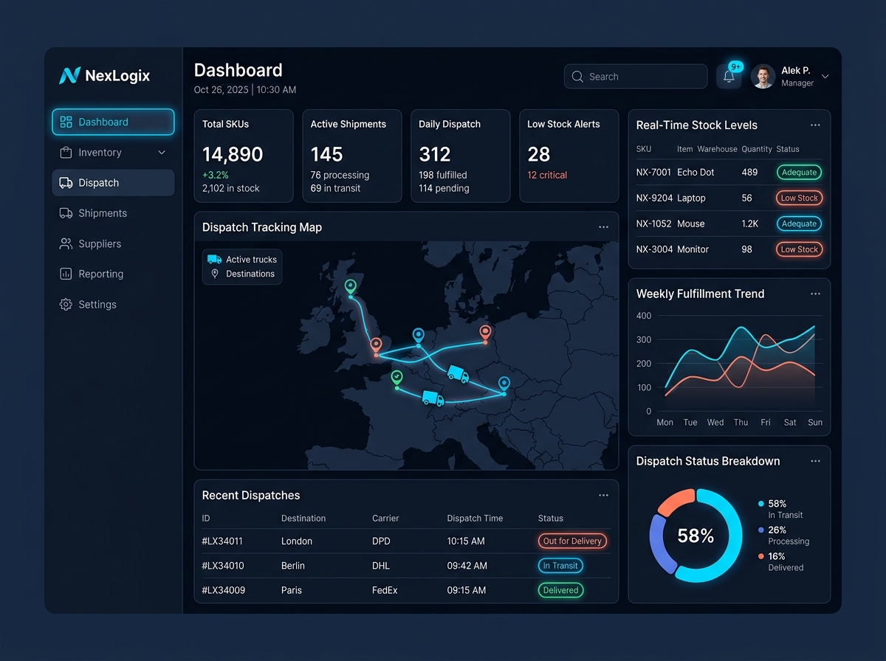The width and height of the screenshot is (886, 661).
Task: Open the Daily Dispatch card
Action: click(460, 156)
